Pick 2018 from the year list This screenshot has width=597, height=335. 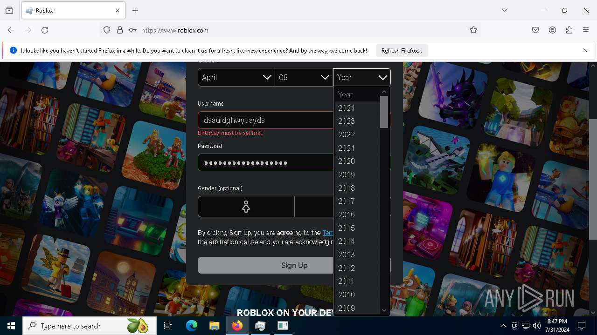point(357,188)
